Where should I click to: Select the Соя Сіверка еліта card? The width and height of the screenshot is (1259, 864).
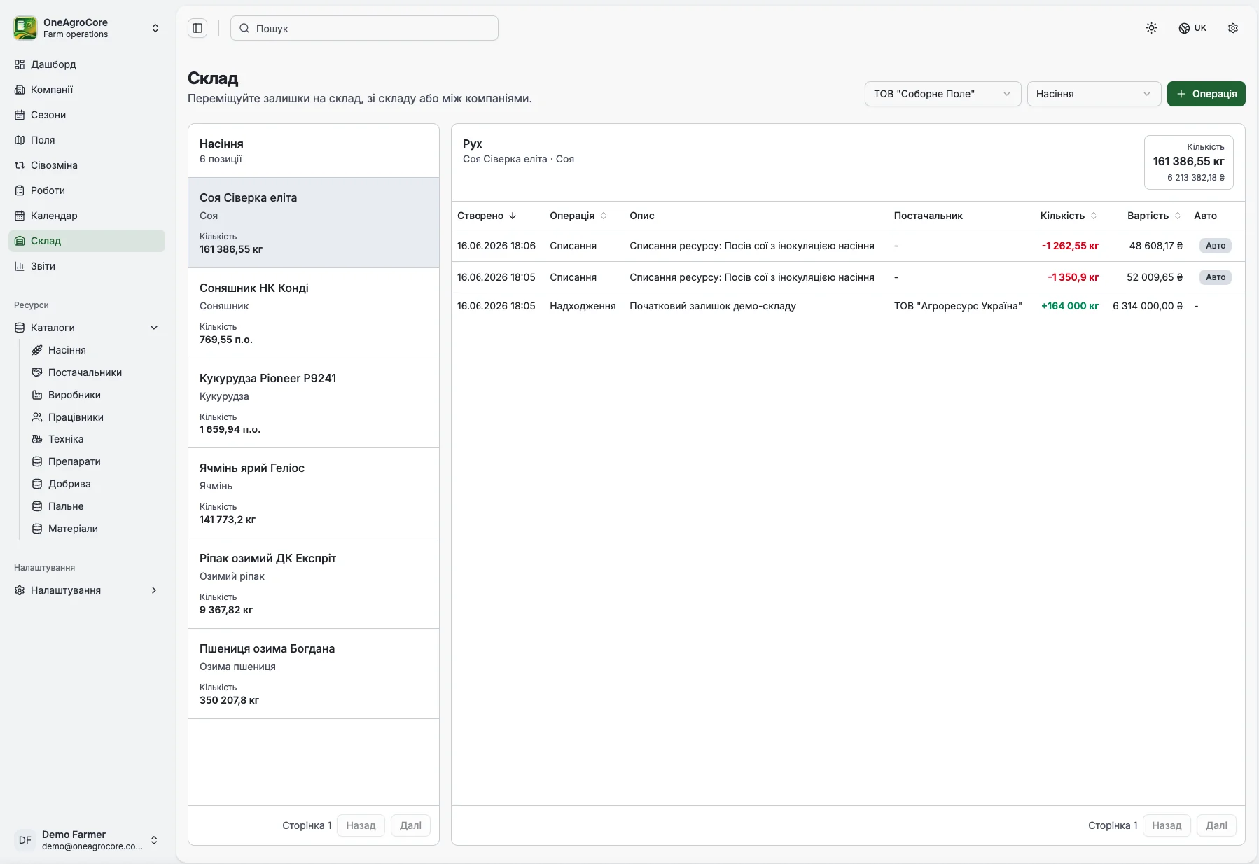[x=314, y=223]
